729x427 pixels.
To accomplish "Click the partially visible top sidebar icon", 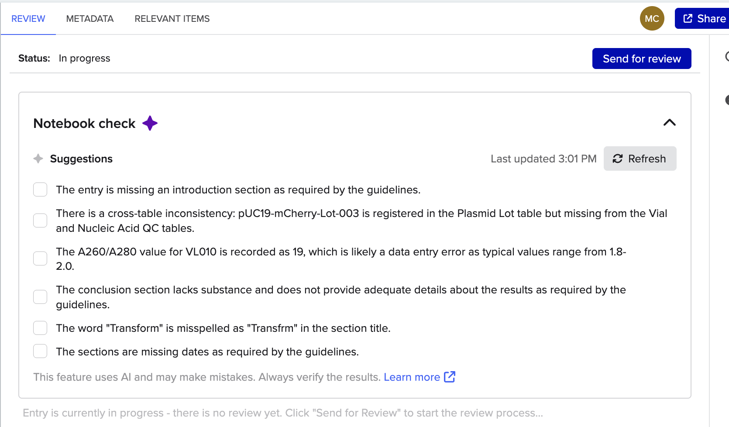I will coord(727,56).
